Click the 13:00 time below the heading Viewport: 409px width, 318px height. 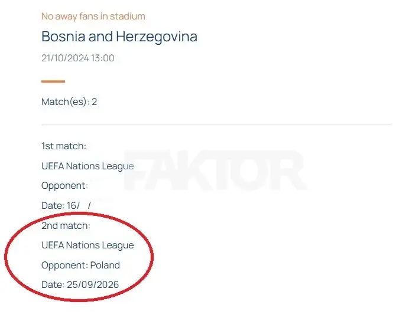(x=102, y=58)
